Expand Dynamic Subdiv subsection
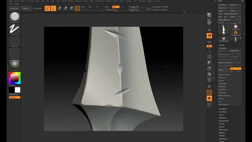Image resolution: width=252 pixels, height=142 pixels. 224,75
